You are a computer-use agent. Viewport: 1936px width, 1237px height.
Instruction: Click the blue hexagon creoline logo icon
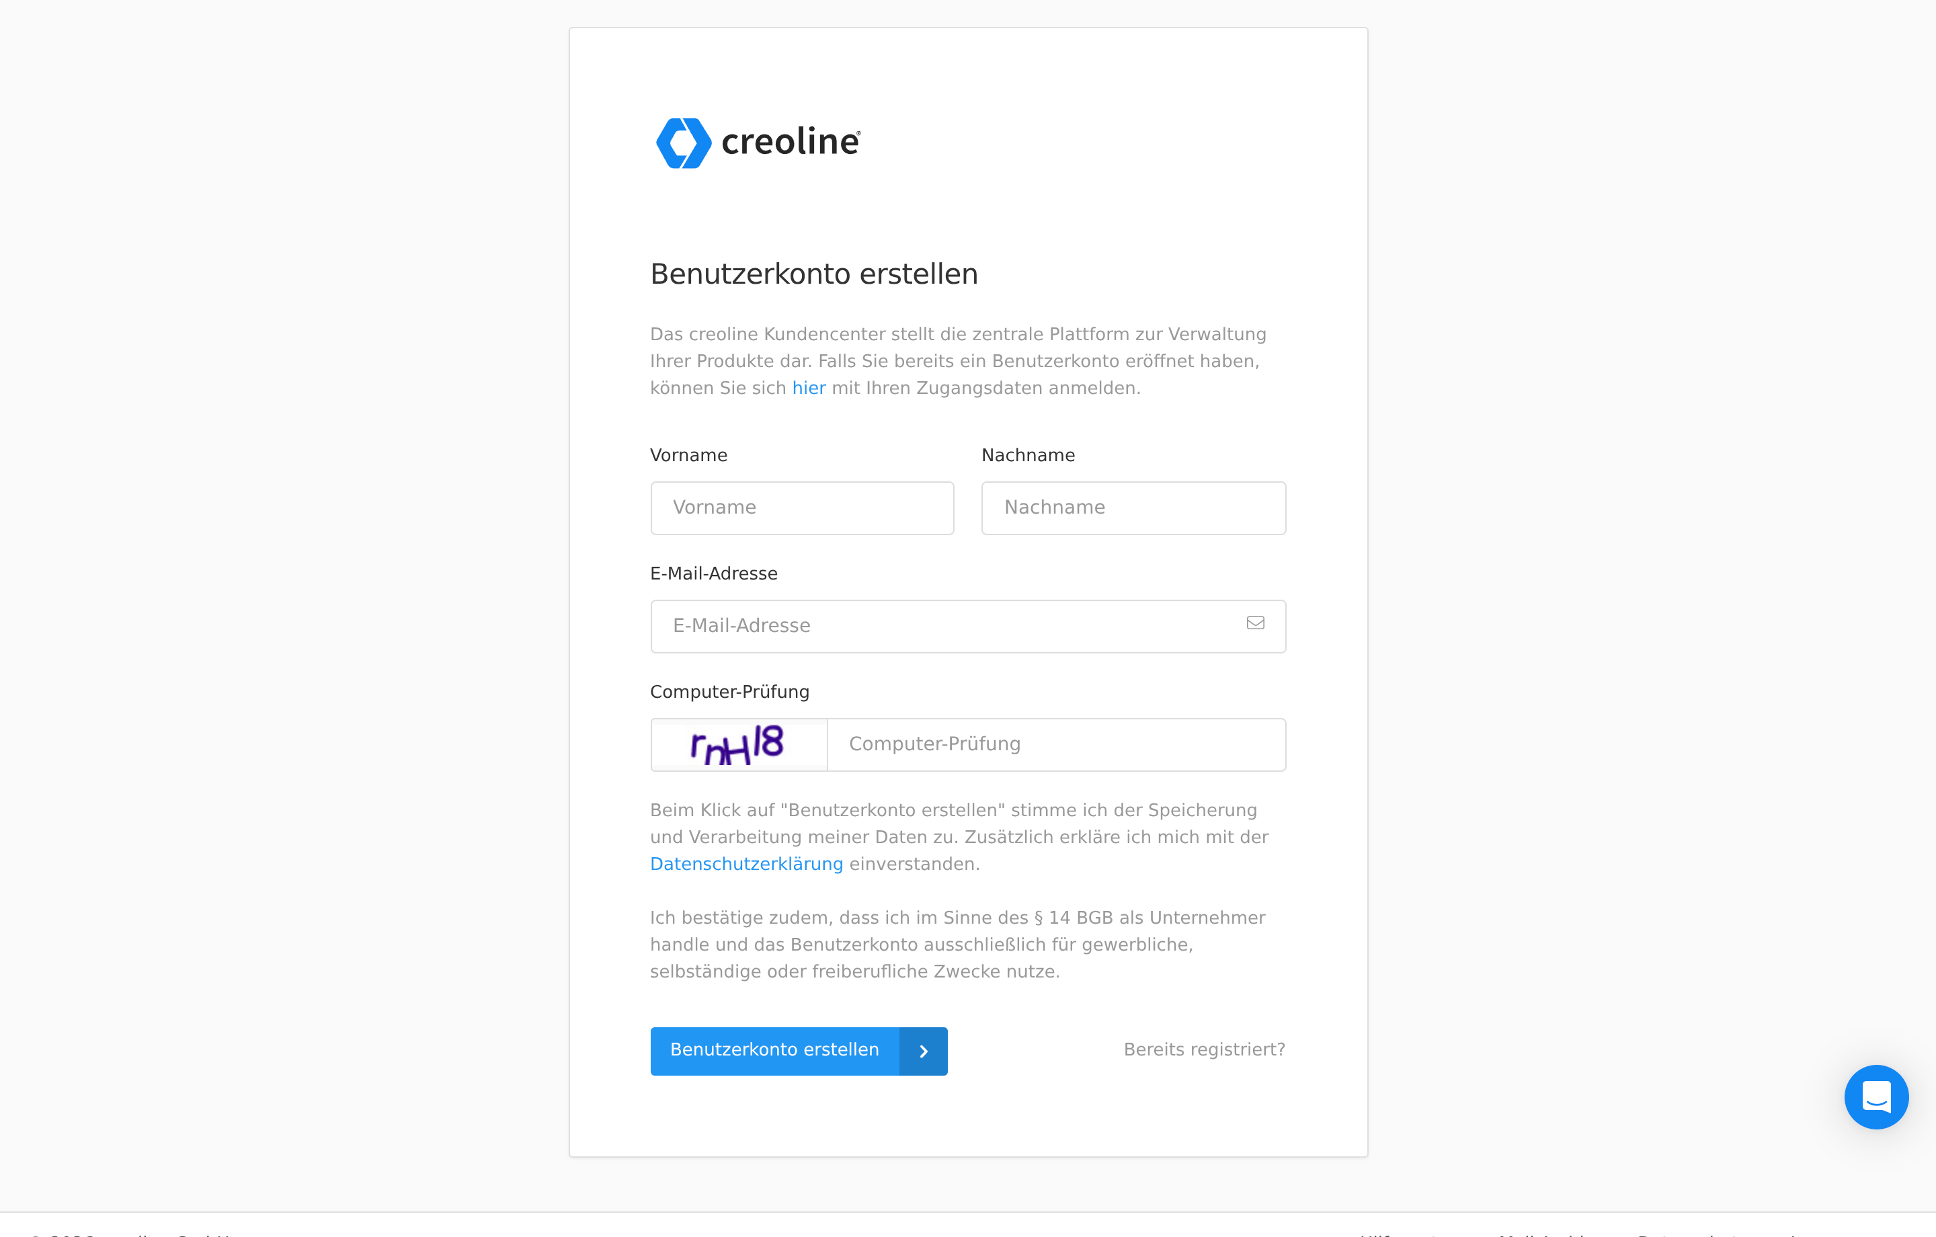(684, 143)
